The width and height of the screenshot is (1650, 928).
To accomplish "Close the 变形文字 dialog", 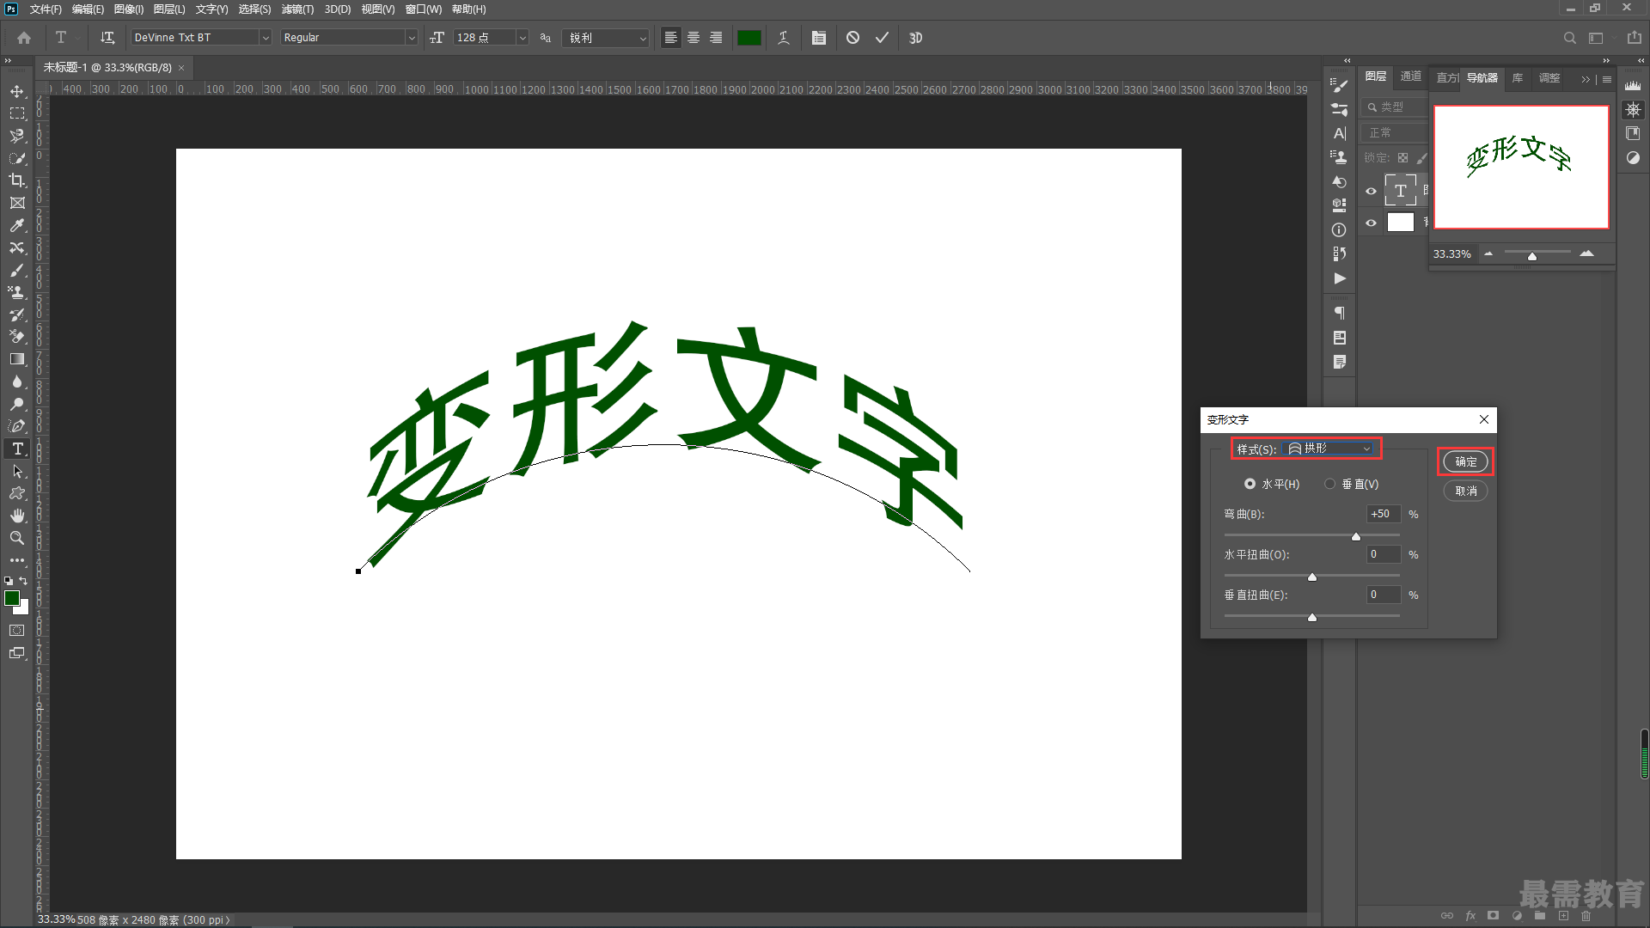I will (1484, 419).
